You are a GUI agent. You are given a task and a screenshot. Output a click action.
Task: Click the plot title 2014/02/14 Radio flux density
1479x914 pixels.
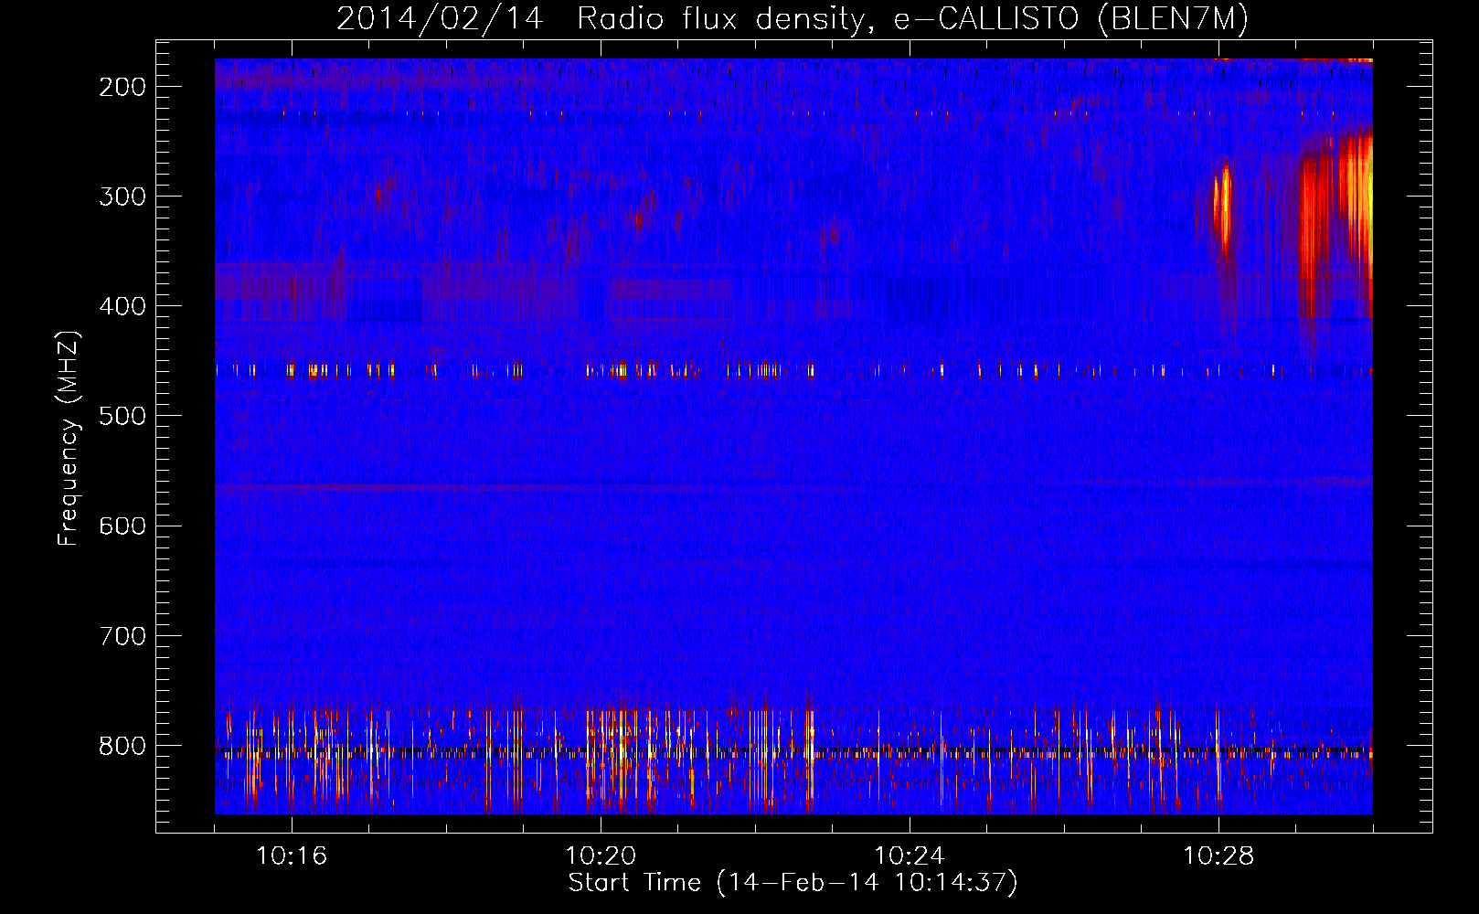tap(793, 18)
